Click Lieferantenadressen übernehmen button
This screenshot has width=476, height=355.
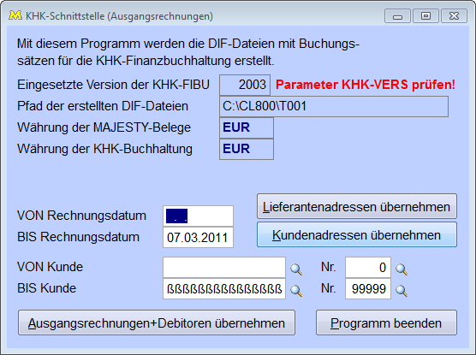tap(357, 207)
